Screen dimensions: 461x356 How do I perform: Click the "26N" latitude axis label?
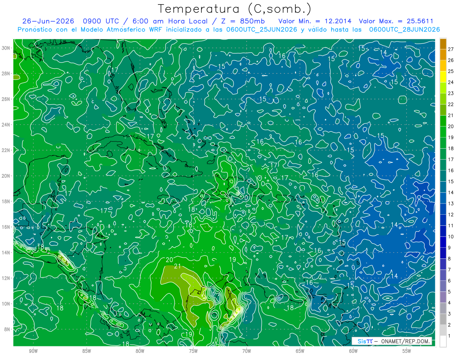(6, 99)
